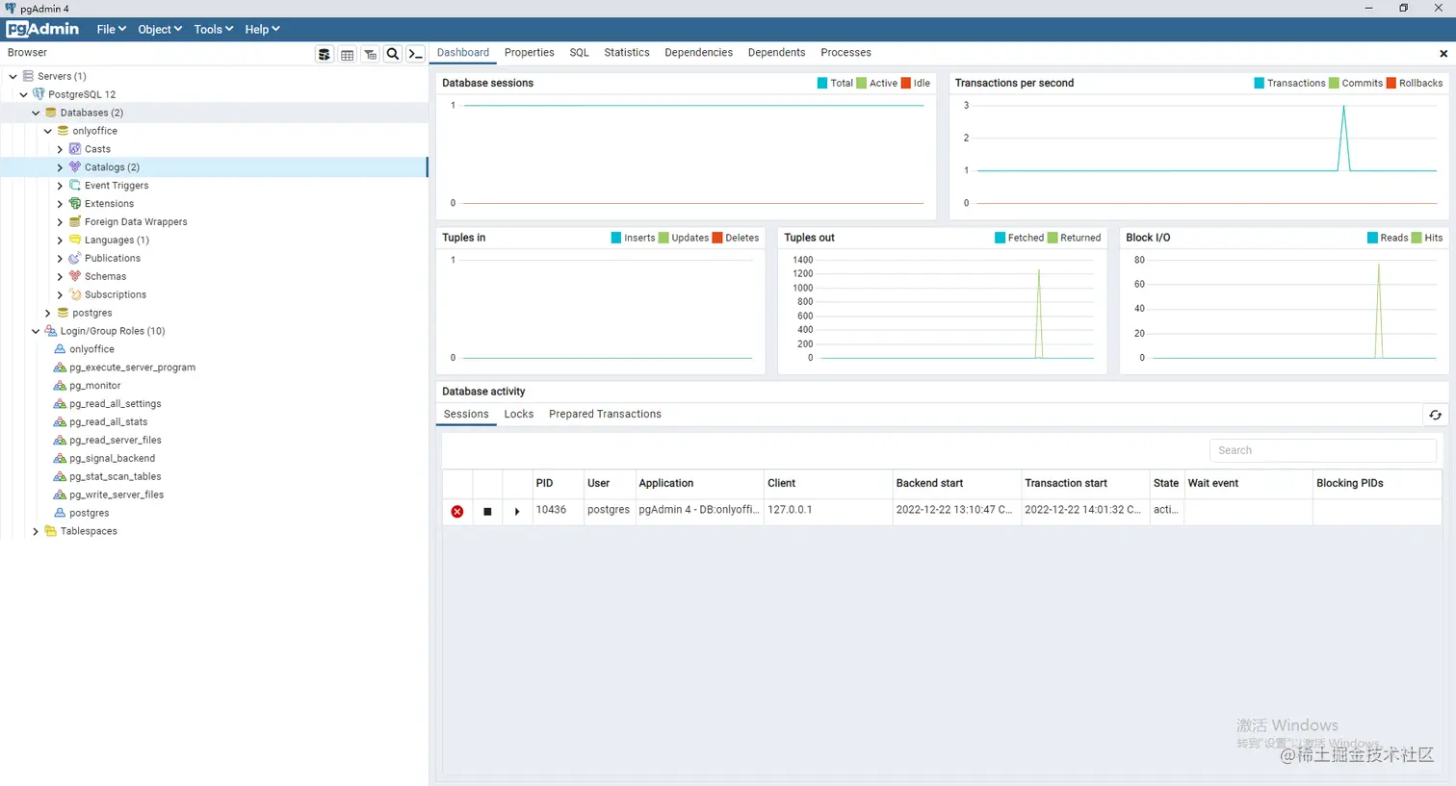Switch to the Dependencies tab

click(x=698, y=53)
